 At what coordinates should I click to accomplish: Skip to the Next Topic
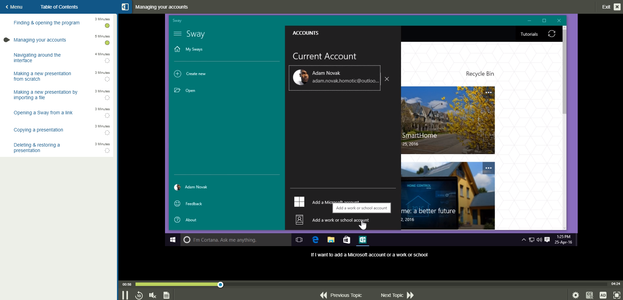tap(397, 295)
